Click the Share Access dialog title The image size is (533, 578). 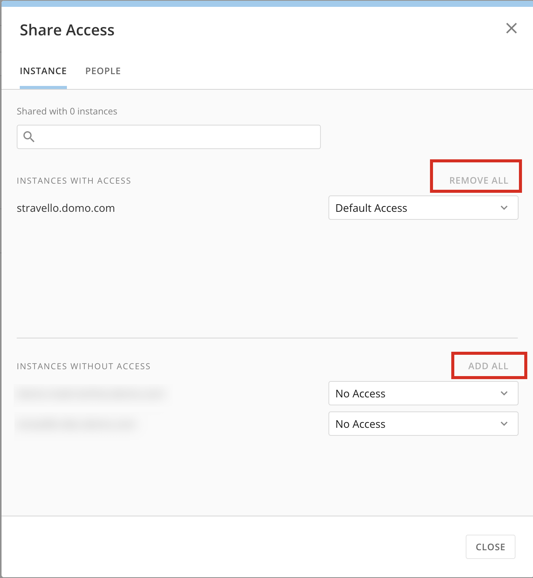tap(67, 30)
